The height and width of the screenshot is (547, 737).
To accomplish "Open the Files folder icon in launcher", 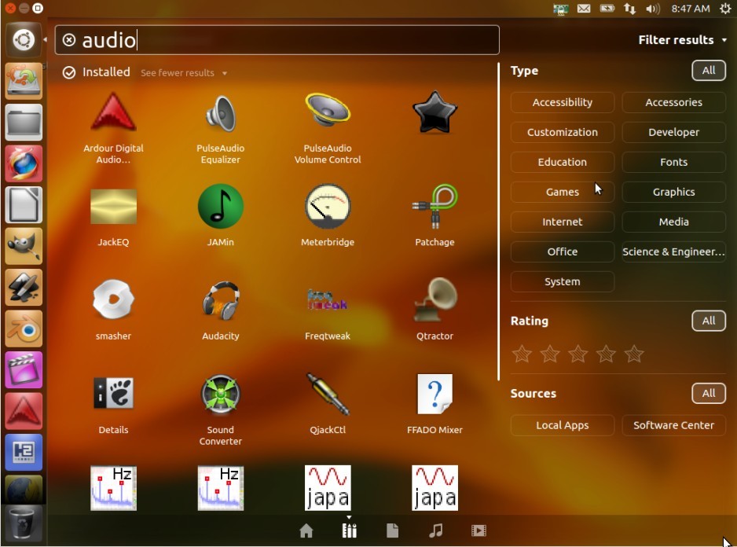I will (x=24, y=123).
